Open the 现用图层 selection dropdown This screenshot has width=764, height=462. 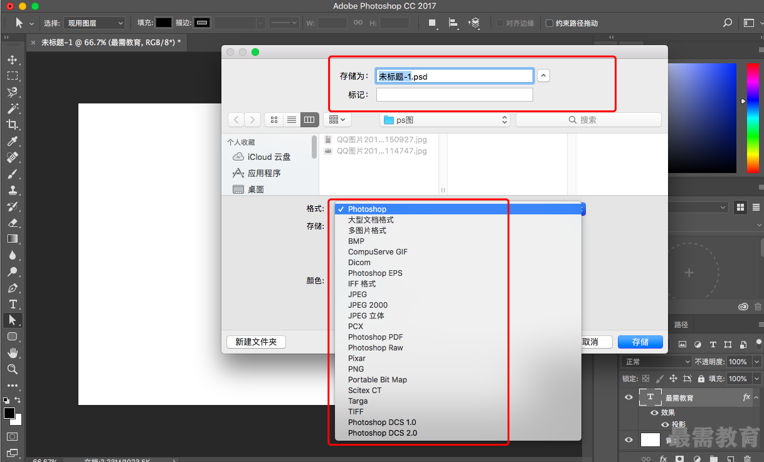[94, 23]
